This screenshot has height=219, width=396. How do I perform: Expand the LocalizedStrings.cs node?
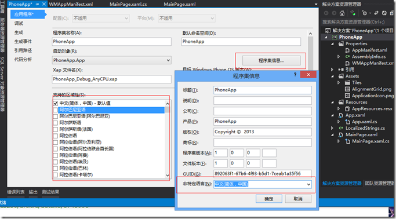tap(332, 128)
